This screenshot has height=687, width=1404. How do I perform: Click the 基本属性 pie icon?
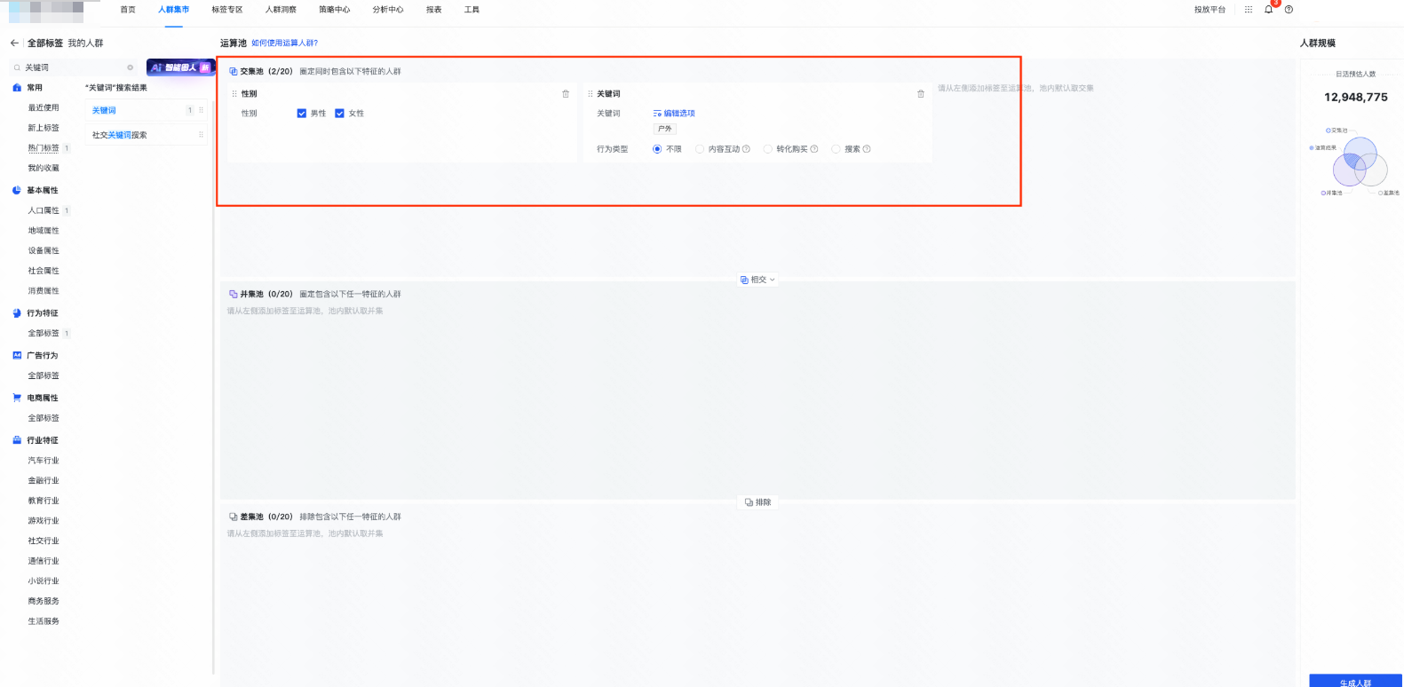pos(17,190)
